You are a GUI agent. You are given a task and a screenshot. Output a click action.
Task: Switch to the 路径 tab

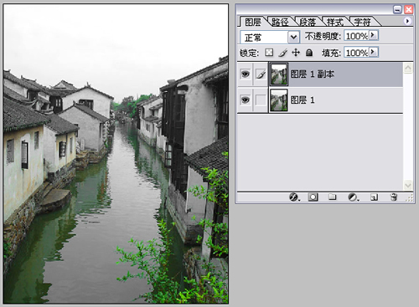pos(280,22)
